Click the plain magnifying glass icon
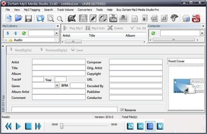This screenshot has height=134, width=207. (60, 19)
